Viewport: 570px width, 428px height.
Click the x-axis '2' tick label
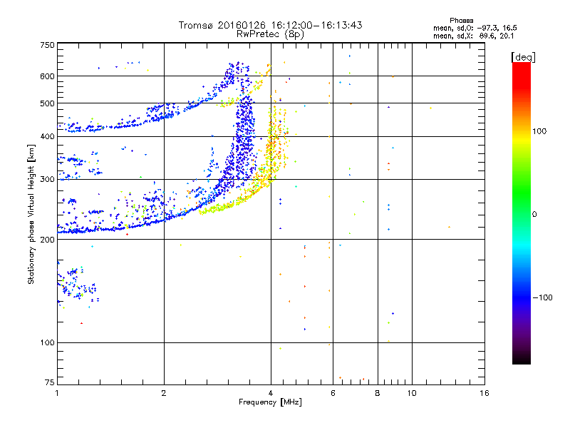[x=164, y=393]
